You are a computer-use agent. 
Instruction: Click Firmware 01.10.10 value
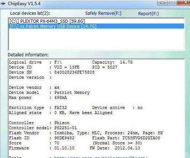point(64,148)
